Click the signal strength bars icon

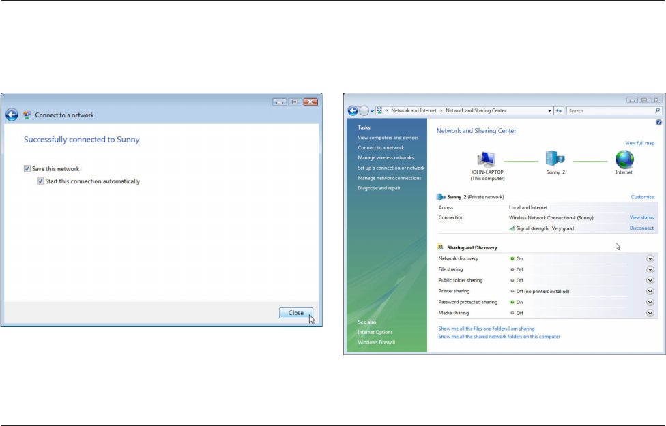(512, 228)
